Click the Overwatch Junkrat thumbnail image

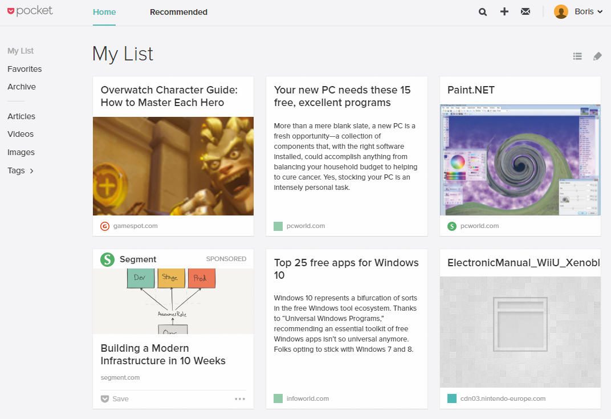173,166
